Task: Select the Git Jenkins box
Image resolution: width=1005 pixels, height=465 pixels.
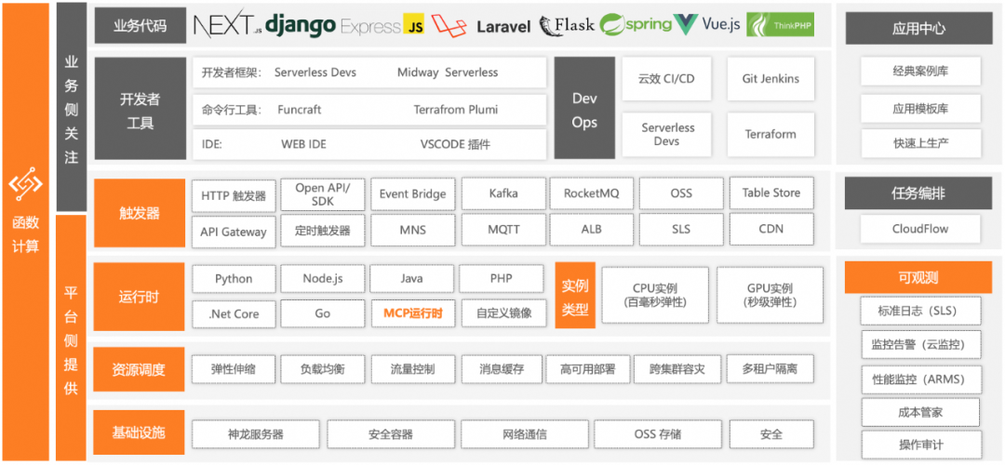Action: click(771, 79)
